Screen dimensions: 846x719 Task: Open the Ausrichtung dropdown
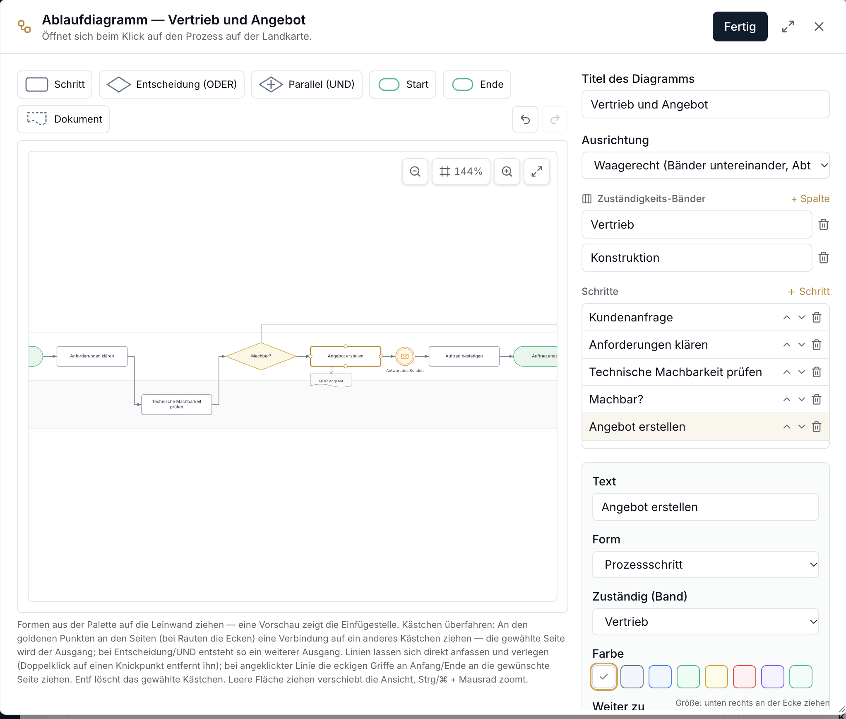705,165
